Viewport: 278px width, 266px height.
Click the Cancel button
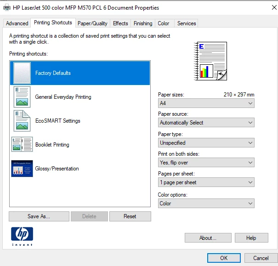pyautogui.click(x=261, y=258)
